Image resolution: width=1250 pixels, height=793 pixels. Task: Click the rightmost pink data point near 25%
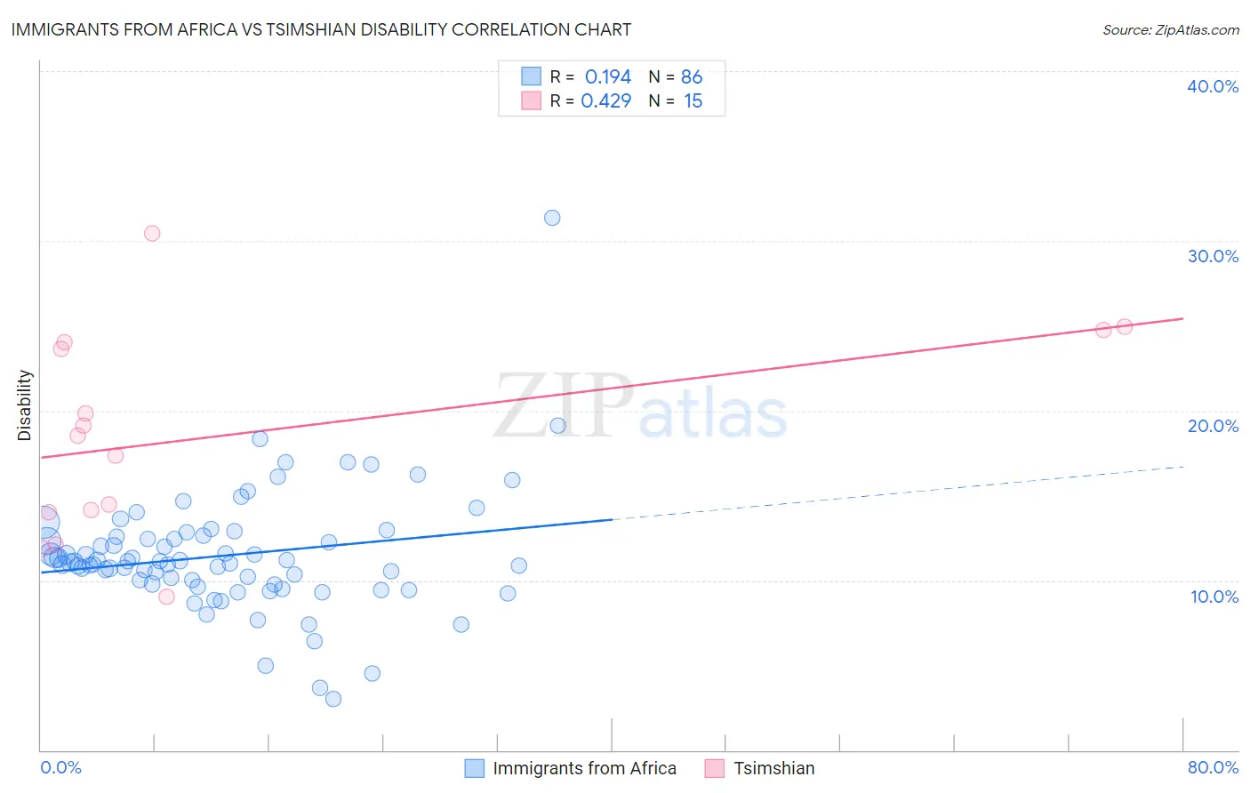click(1125, 326)
